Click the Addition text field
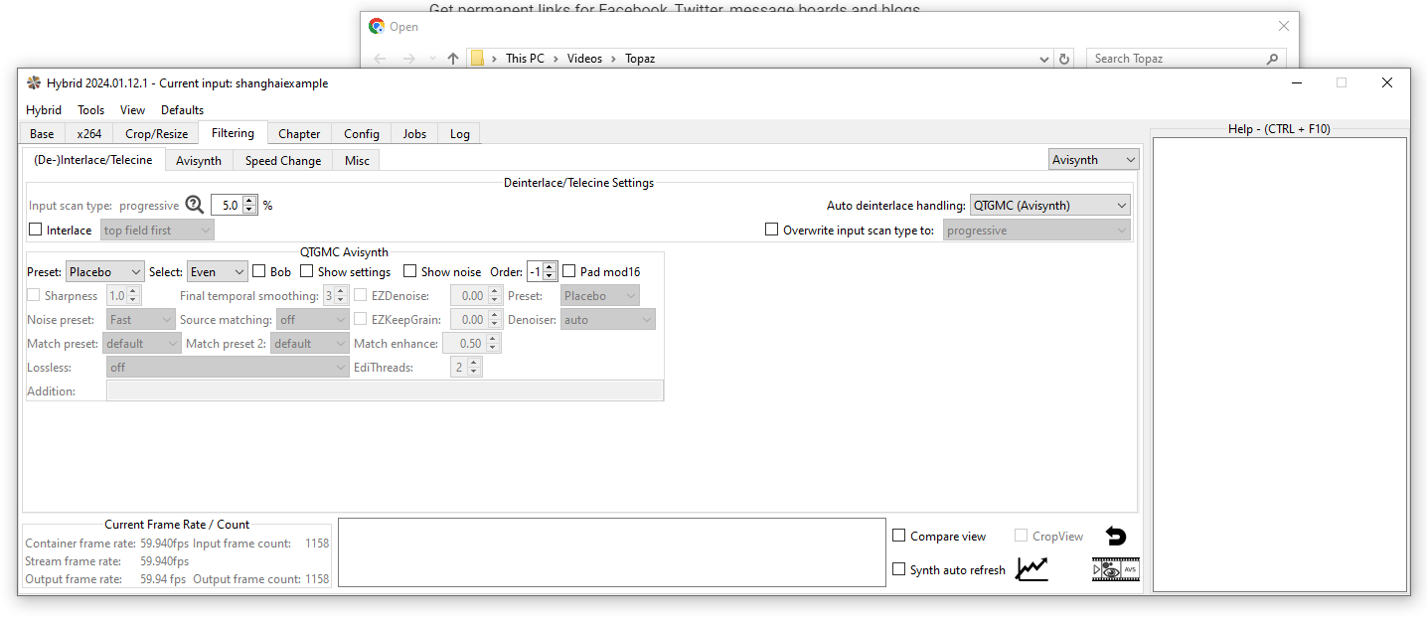1427x622 pixels. tap(385, 390)
